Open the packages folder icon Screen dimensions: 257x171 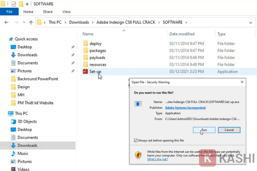86,50
